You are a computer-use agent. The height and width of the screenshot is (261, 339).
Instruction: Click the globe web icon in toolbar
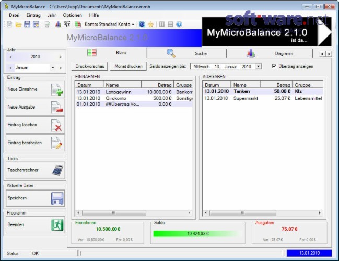[x=142, y=24]
